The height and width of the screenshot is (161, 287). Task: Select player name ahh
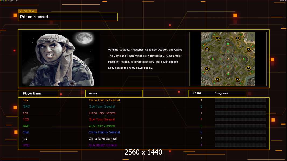click(25, 113)
